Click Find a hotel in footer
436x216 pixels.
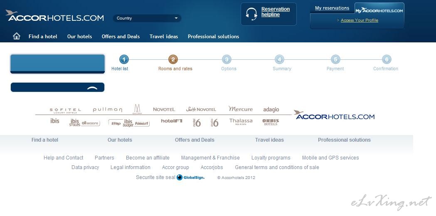pyautogui.click(x=45, y=140)
